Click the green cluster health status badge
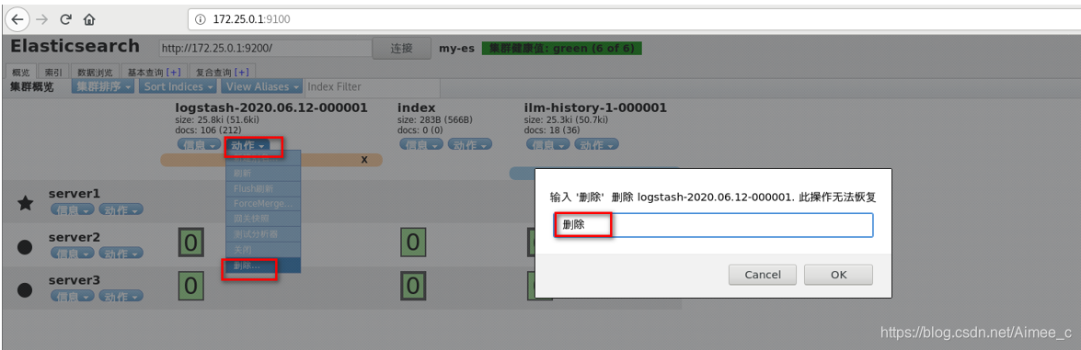1081x350 pixels. point(562,48)
